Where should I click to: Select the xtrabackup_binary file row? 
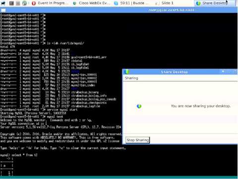coord(50,92)
